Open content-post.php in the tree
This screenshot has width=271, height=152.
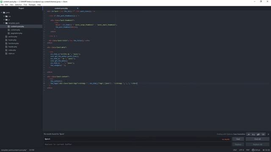[17, 27]
